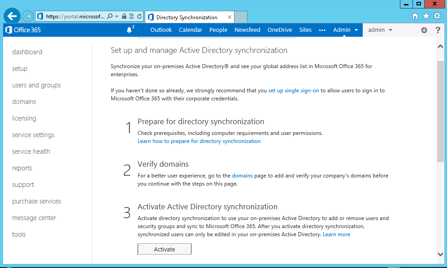
Task: Refresh the page using reload icon
Action: click(139, 16)
